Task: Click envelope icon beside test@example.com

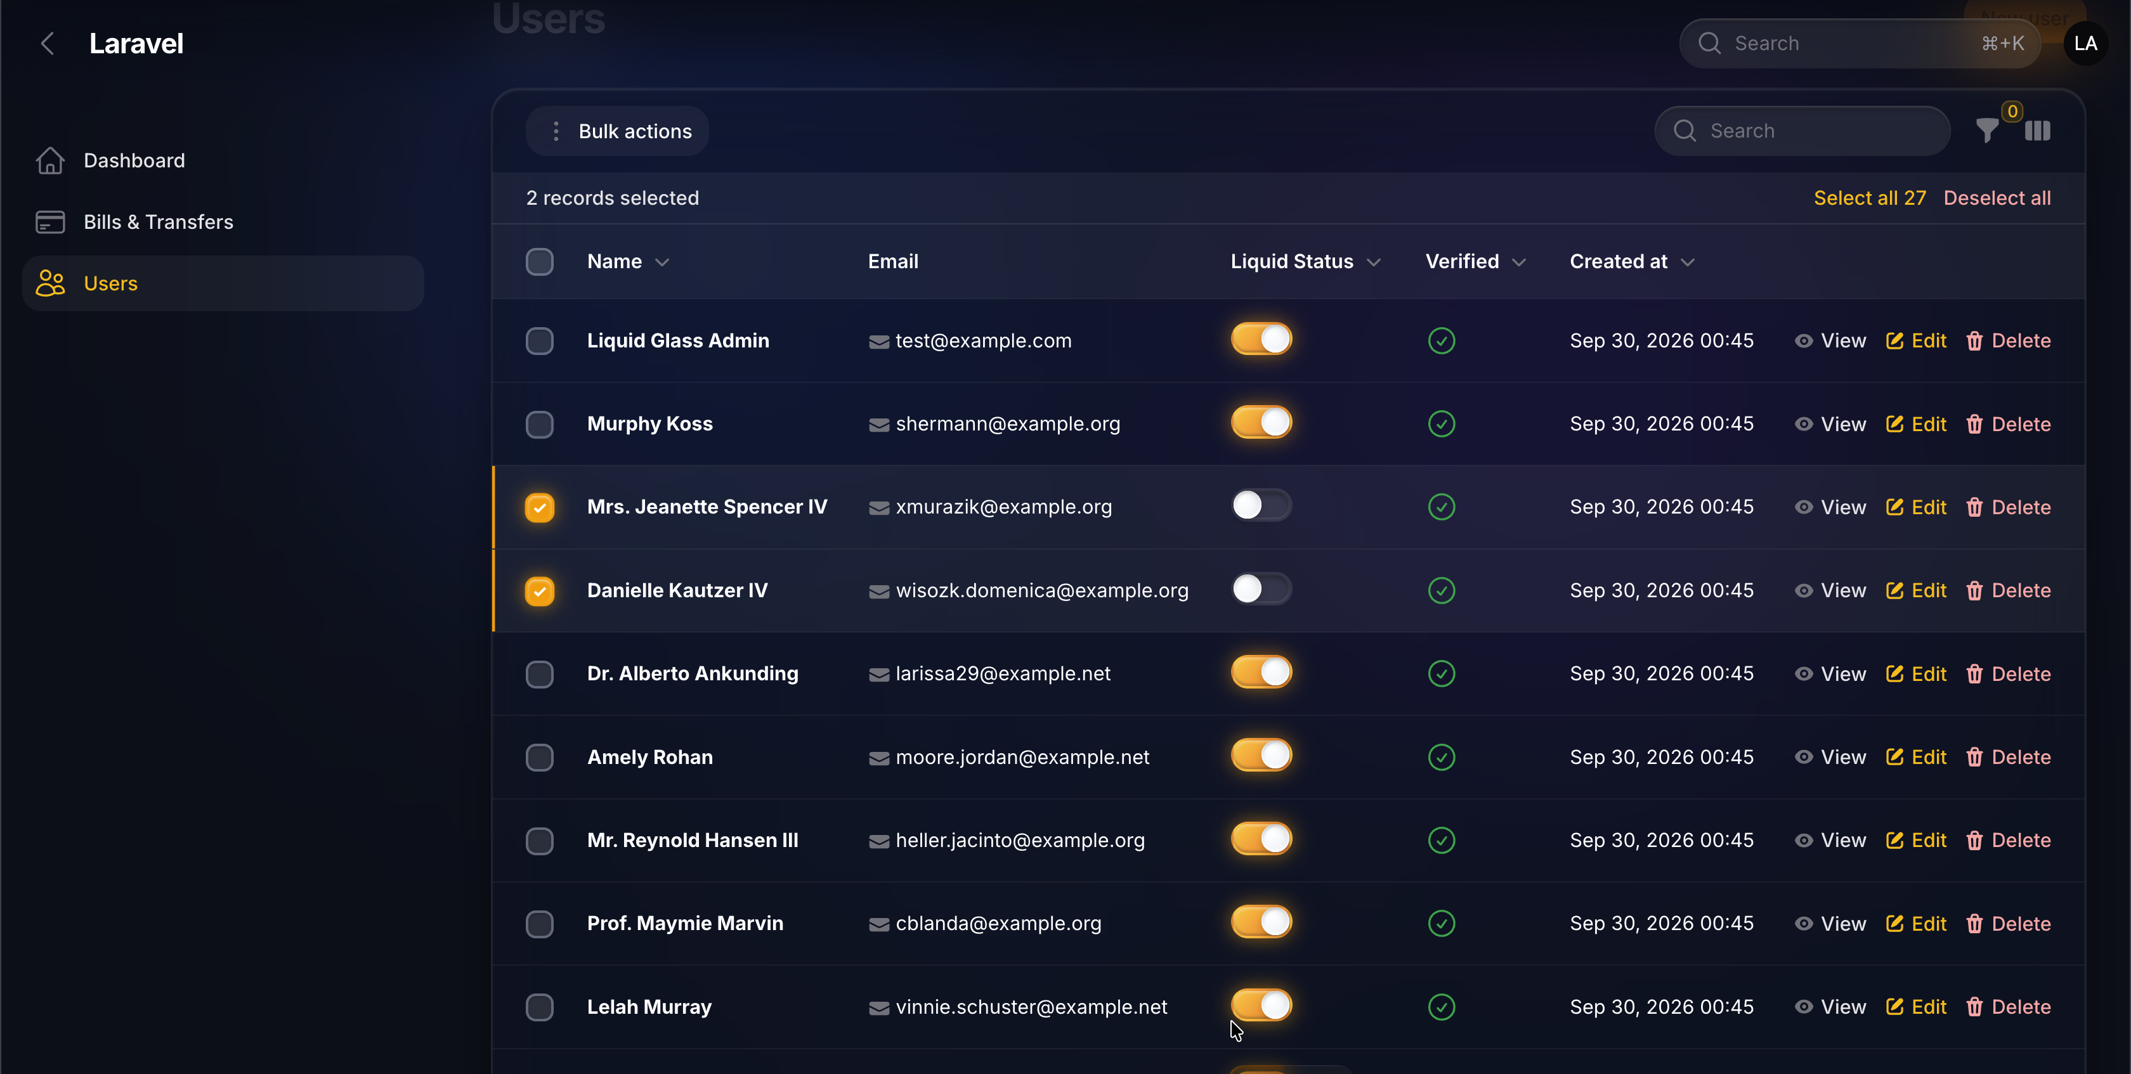Action: (x=878, y=342)
